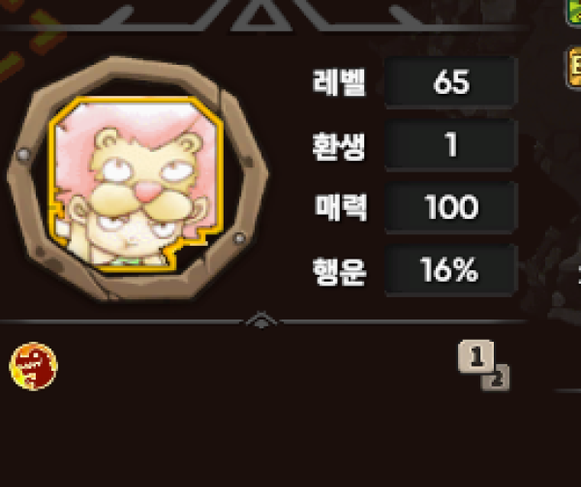Click the 행운 value field showing 16%
This screenshot has height=487, width=581.
(x=450, y=269)
